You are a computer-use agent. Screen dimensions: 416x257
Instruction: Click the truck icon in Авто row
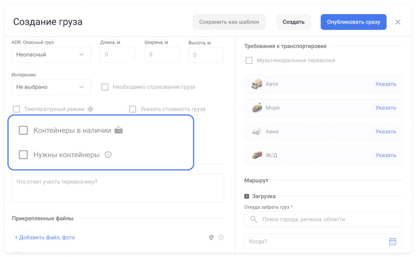(x=257, y=84)
